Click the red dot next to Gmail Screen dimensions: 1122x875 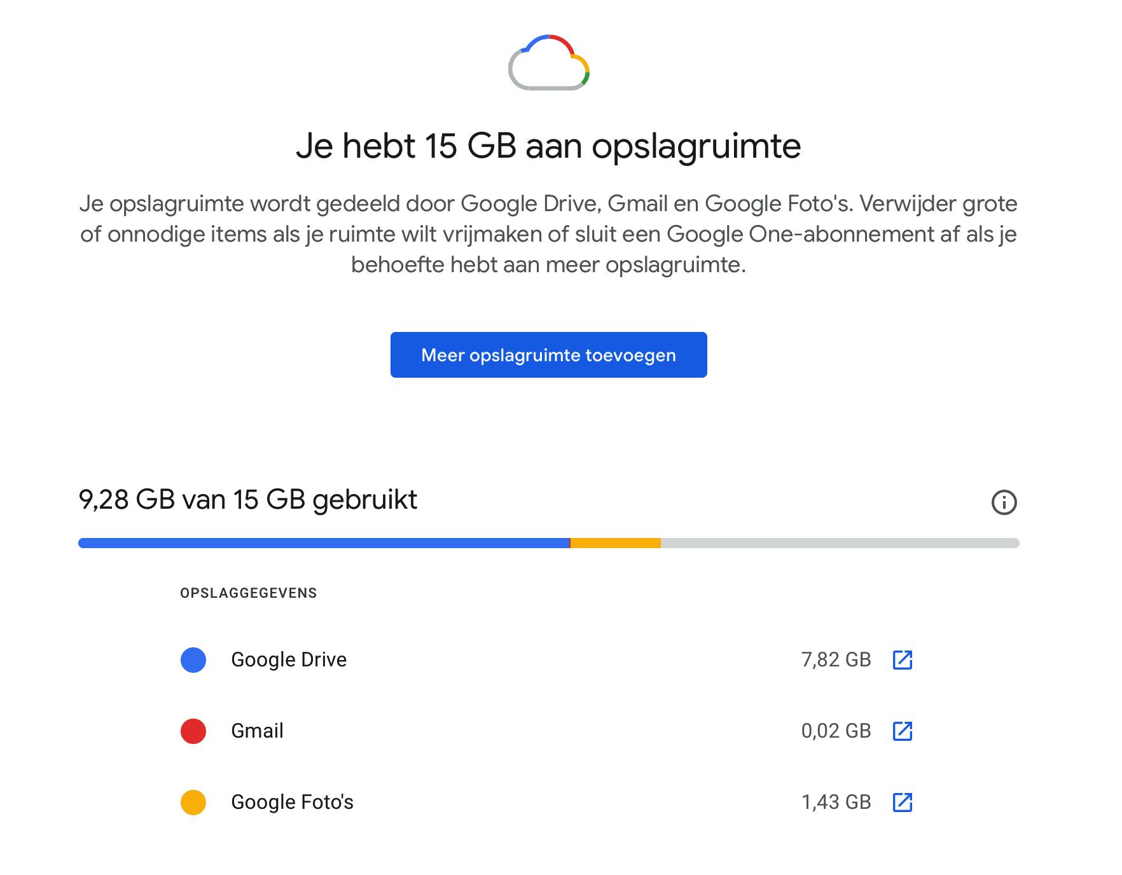(193, 731)
